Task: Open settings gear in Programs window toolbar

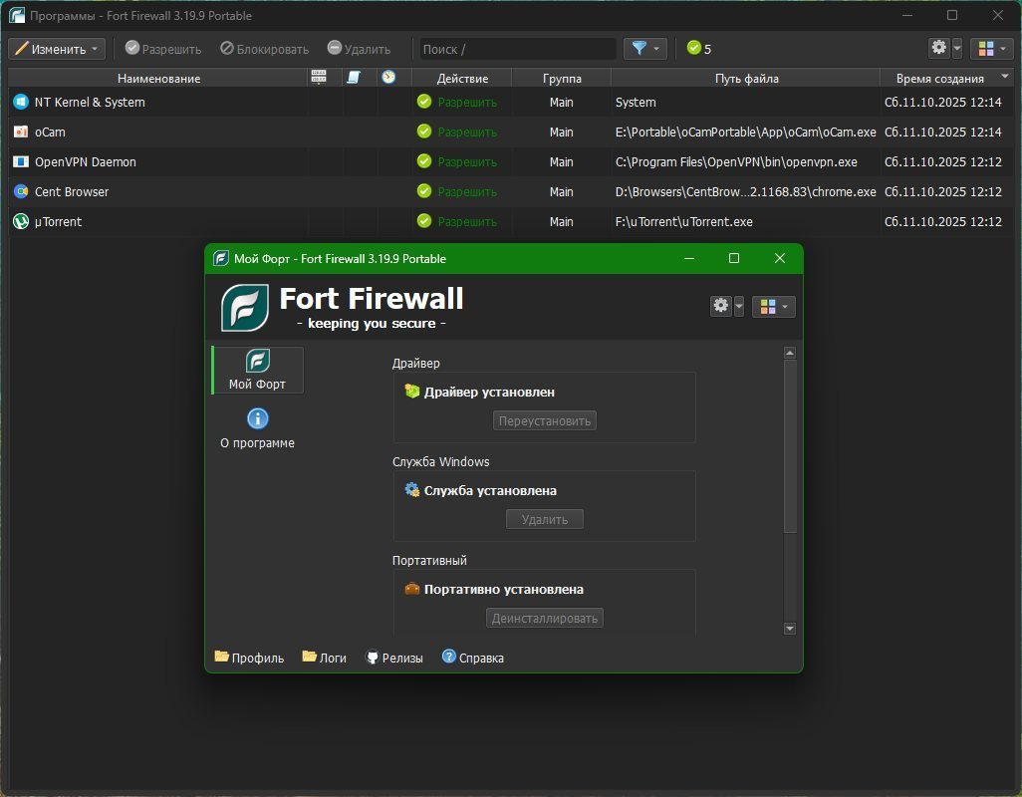Action: tap(938, 48)
